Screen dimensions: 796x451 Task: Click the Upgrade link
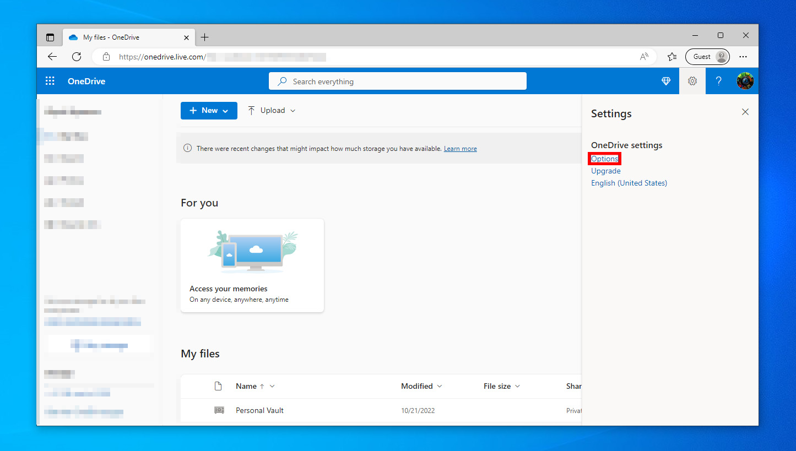click(x=606, y=171)
